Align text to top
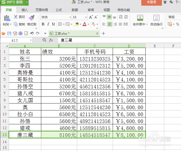Image resolution: width=181 pixels, height=151 pixels. [x=104, y=17]
